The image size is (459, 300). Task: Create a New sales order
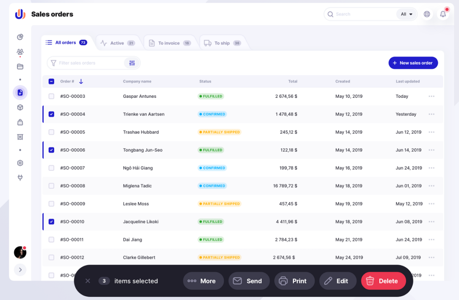click(x=413, y=63)
